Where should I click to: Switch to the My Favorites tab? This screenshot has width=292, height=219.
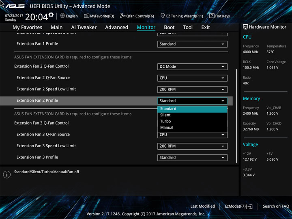[x=28, y=28]
